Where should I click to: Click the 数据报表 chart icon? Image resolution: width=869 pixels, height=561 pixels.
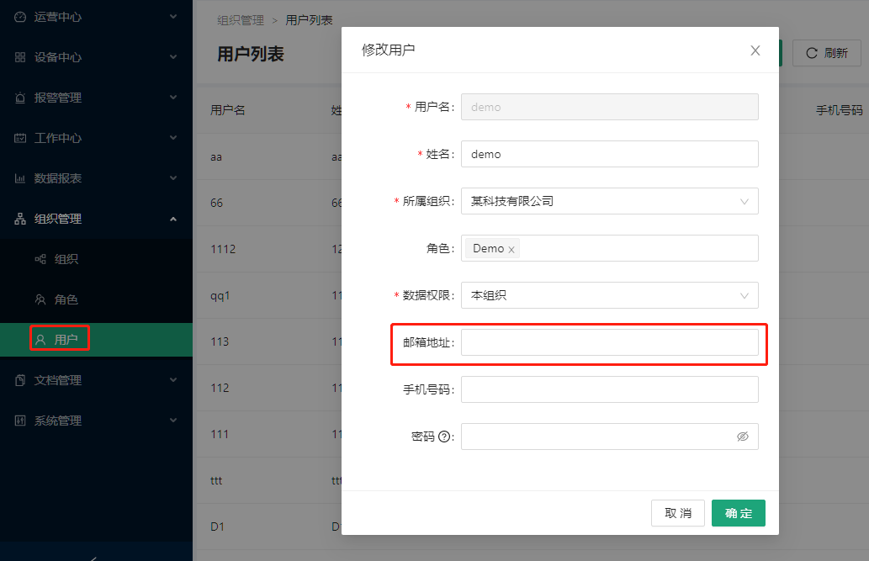click(x=20, y=178)
